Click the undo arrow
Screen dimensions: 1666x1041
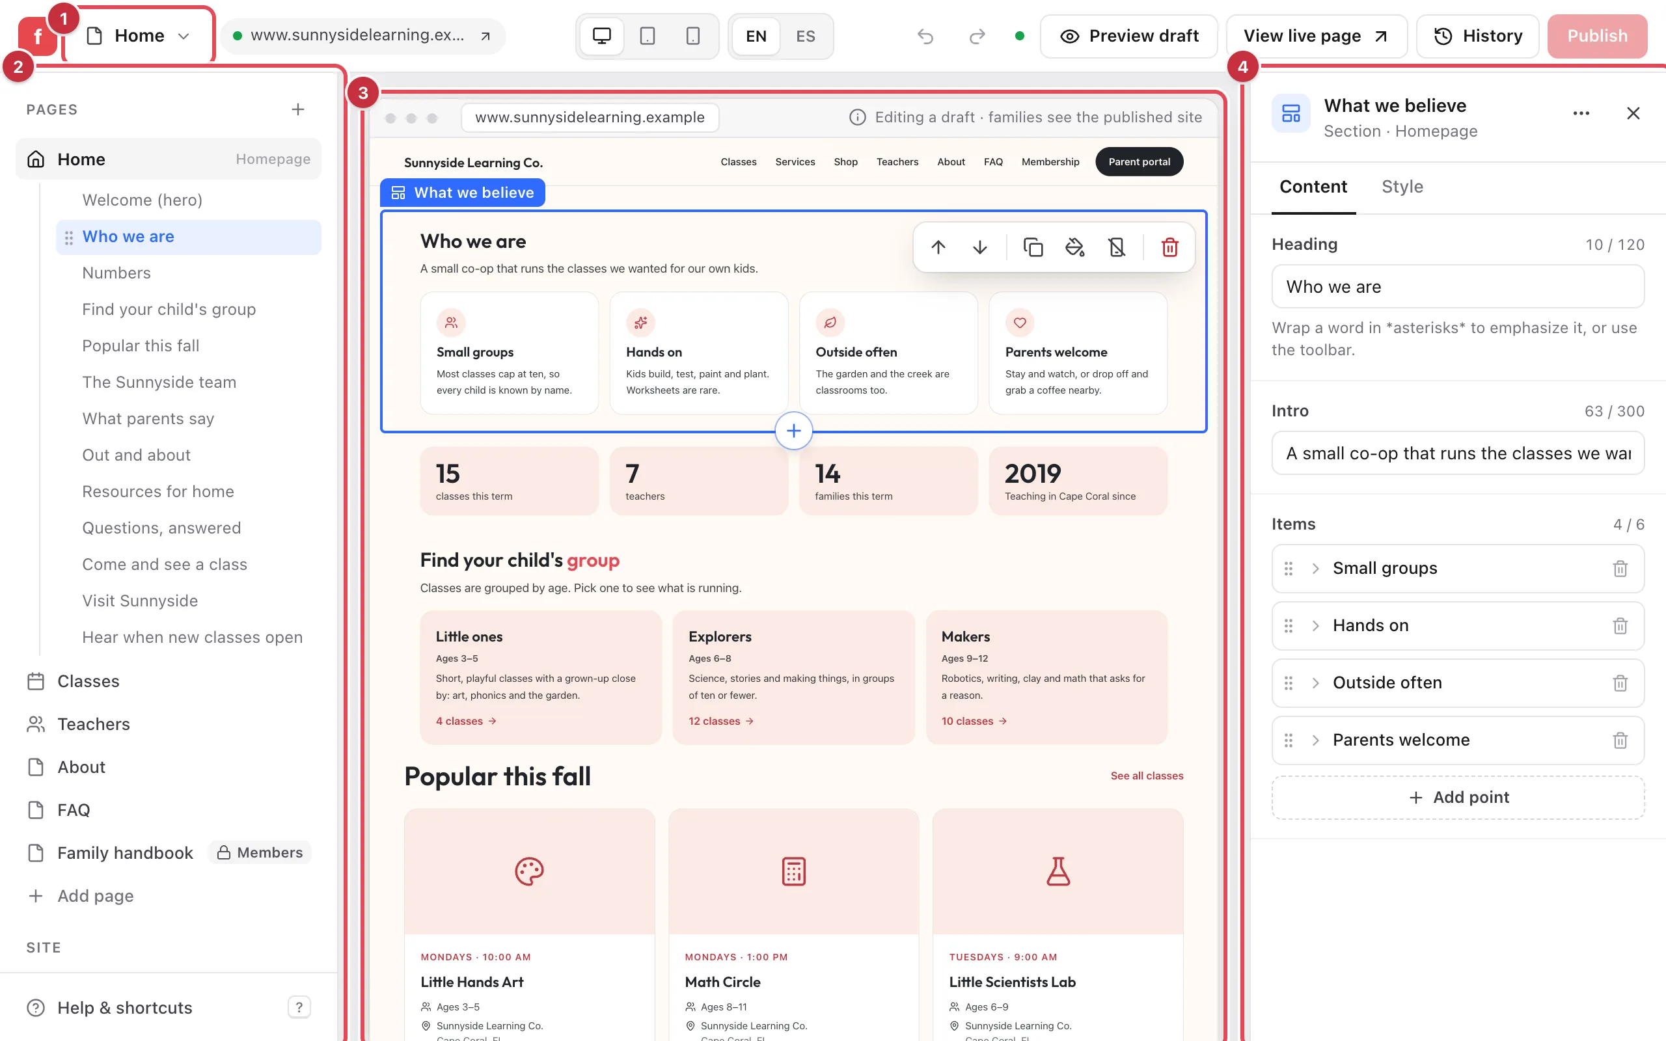(925, 36)
